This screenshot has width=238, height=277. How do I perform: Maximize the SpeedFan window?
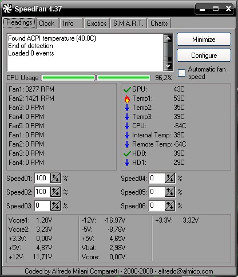coord(216,9)
